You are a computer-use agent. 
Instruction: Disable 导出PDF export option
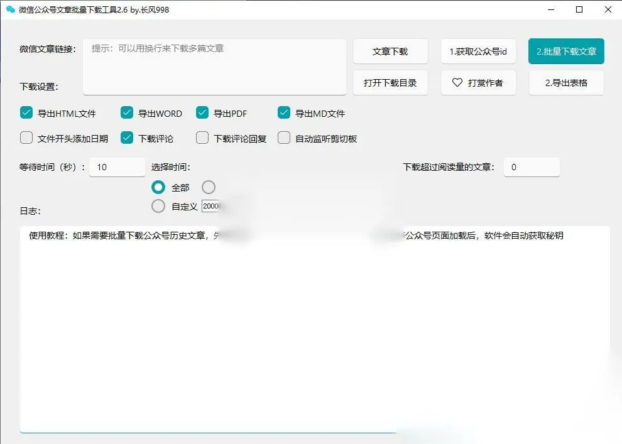[x=202, y=113]
